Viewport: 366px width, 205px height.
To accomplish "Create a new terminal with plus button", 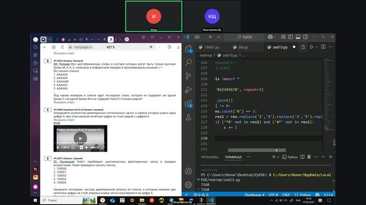I will (x=273, y=157).
